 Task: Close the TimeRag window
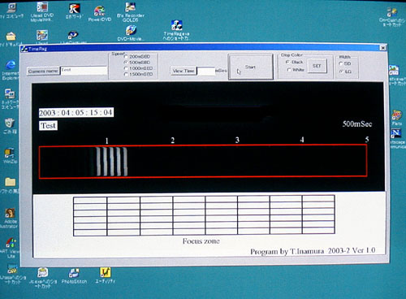(382, 48)
